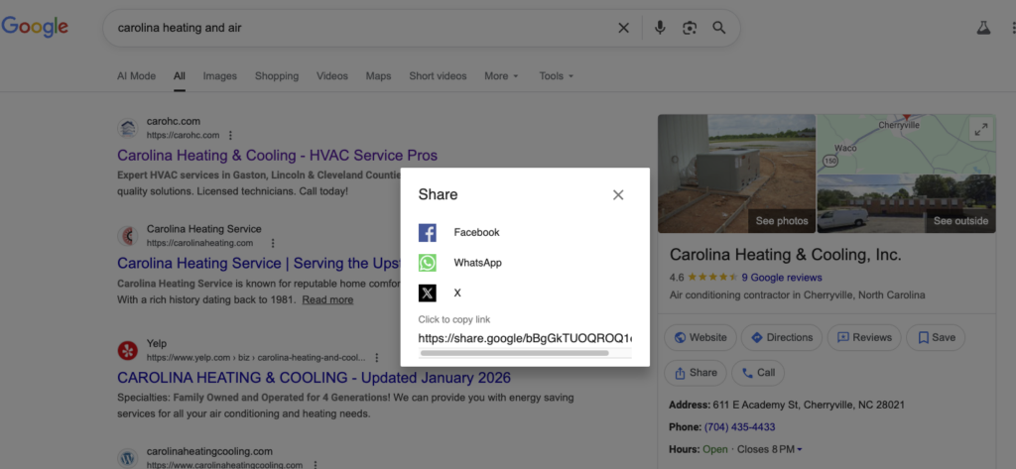Close the Share dialog

coord(618,195)
